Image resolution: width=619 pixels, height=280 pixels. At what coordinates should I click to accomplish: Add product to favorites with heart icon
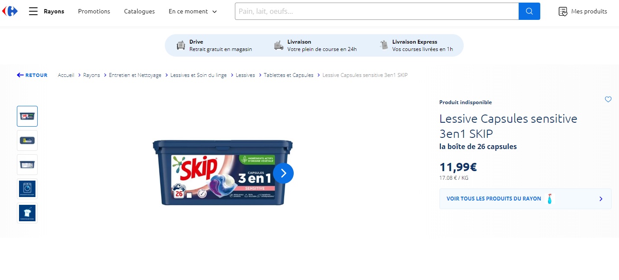(608, 99)
